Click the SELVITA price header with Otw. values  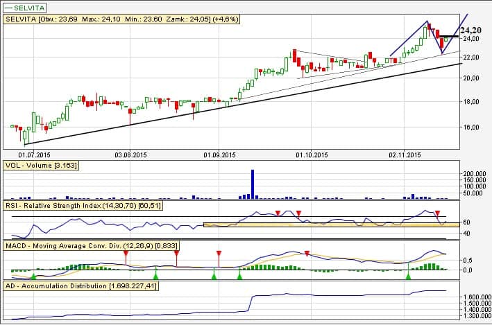pos(122,20)
